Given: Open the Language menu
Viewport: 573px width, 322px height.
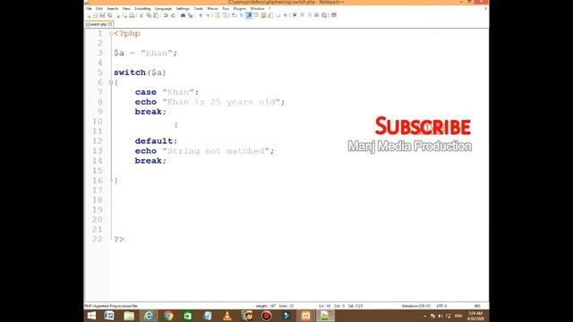Looking at the screenshot, I should click(x=163, y=8).
